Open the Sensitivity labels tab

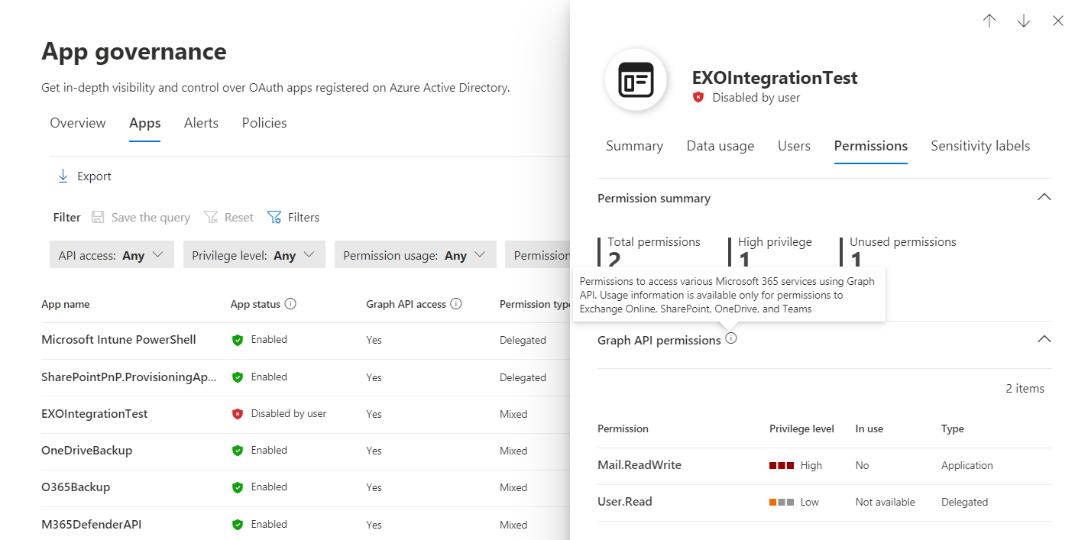pos(980,146)
